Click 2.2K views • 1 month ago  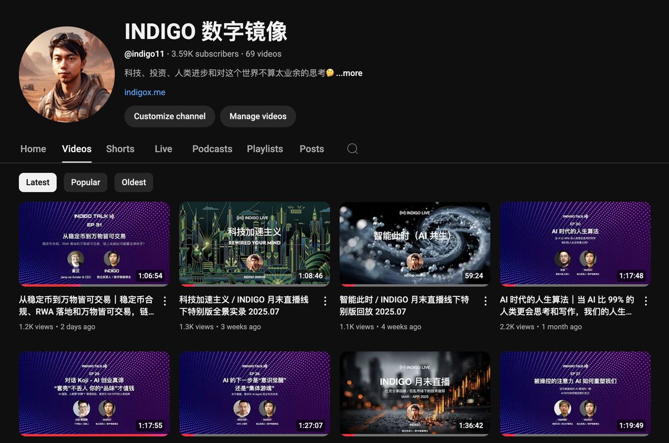click(x=541, y=327)
